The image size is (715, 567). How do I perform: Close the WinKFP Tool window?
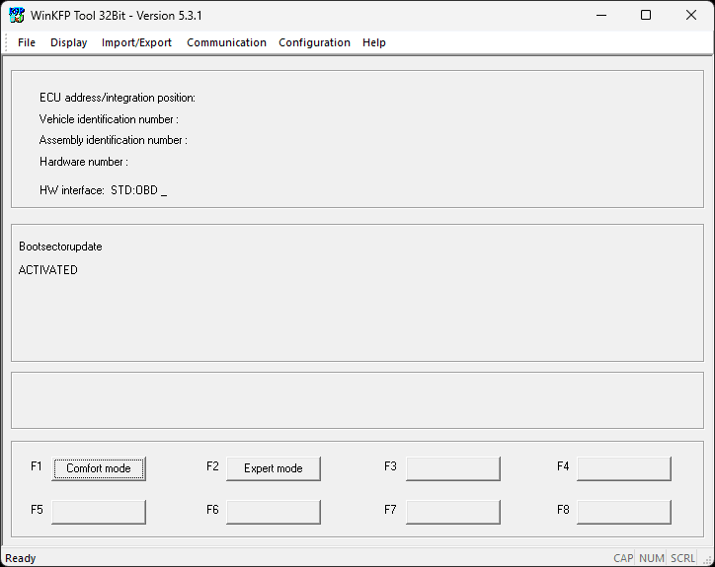[691, 15]
